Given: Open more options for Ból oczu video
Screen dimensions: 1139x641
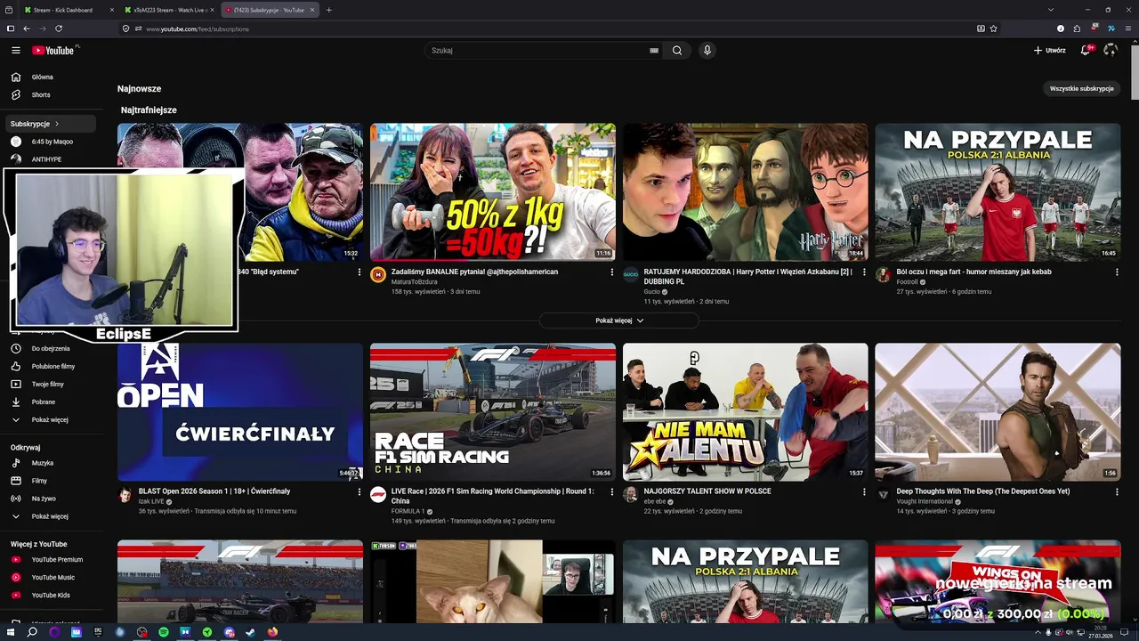Looking at the screenshot, I should (x=1117, y=272).
